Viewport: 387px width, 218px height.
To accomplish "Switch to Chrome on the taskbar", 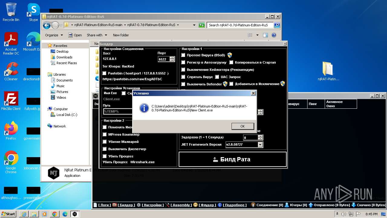I will pyautogui.click(x=55, y=214).
